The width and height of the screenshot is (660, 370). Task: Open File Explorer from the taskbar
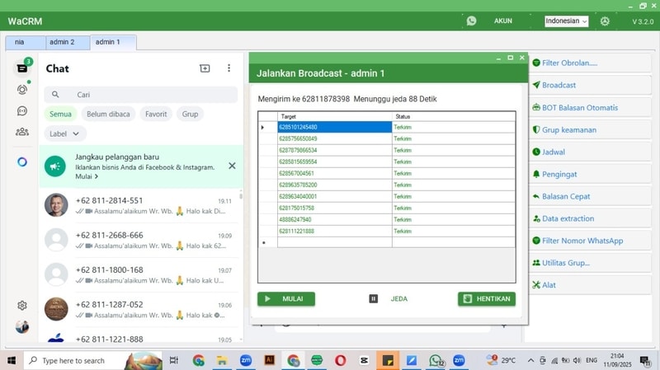pyautogui.click(x=222, y=360)
